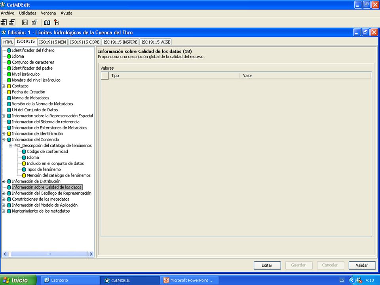Click the yellow square beside Mención del catálogo de fenómenos
This screenshot has width=380, height=285.
pyautogui.click(x=24, y=175)
